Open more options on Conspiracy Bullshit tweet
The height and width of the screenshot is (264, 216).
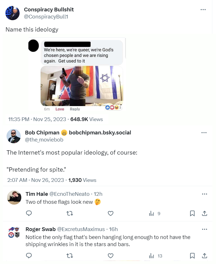pyautogui.click(x=203, y=10)
